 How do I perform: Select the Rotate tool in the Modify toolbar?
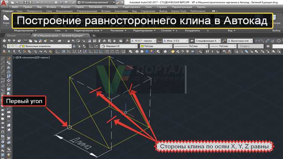(9, 85)
